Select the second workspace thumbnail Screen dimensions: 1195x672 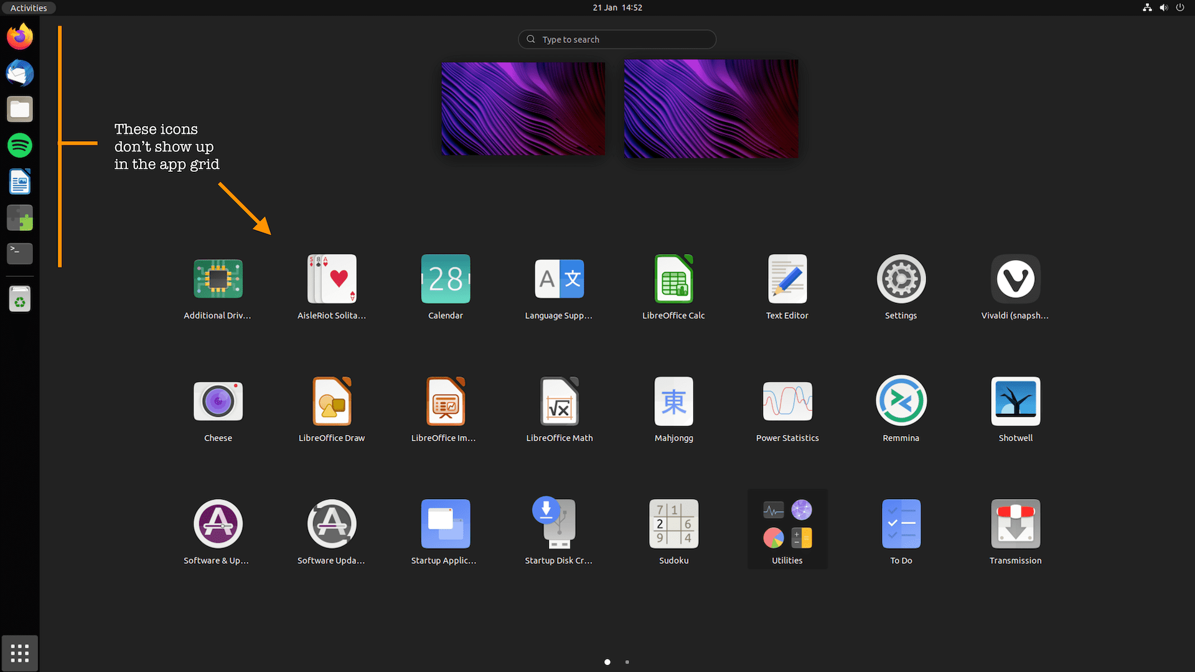pos(711,109)
